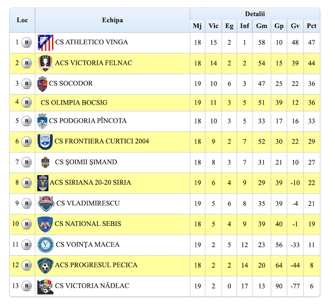Screen dimensions: 335x305
Task: Toggle the round button beside rank 4
Action: pyautogui.click(x=27, y=103)
